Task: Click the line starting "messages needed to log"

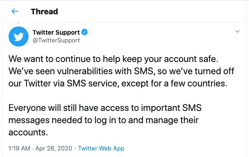Action: coord(103,120)
